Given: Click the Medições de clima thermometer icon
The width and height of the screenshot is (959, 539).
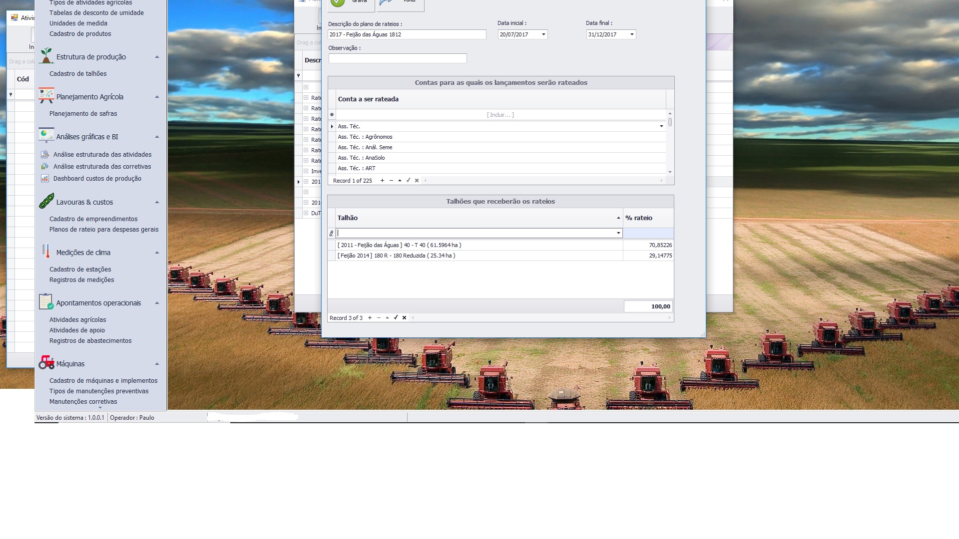Looking at the screenshot, I should click(46, 252).
